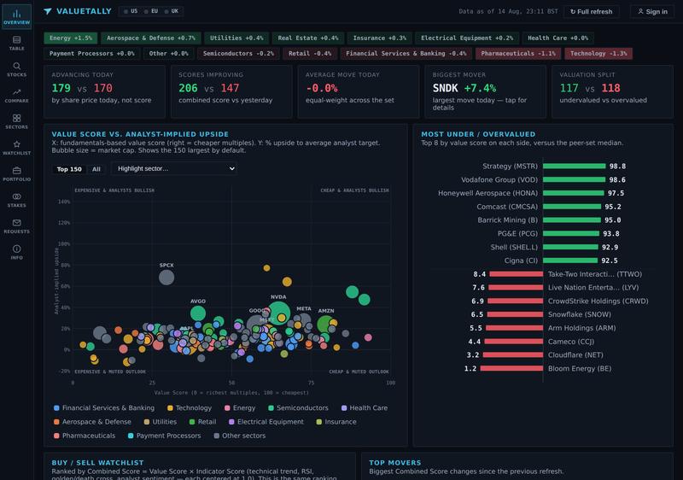Select the Energy +1.5% sector chip

coord(71,38)
